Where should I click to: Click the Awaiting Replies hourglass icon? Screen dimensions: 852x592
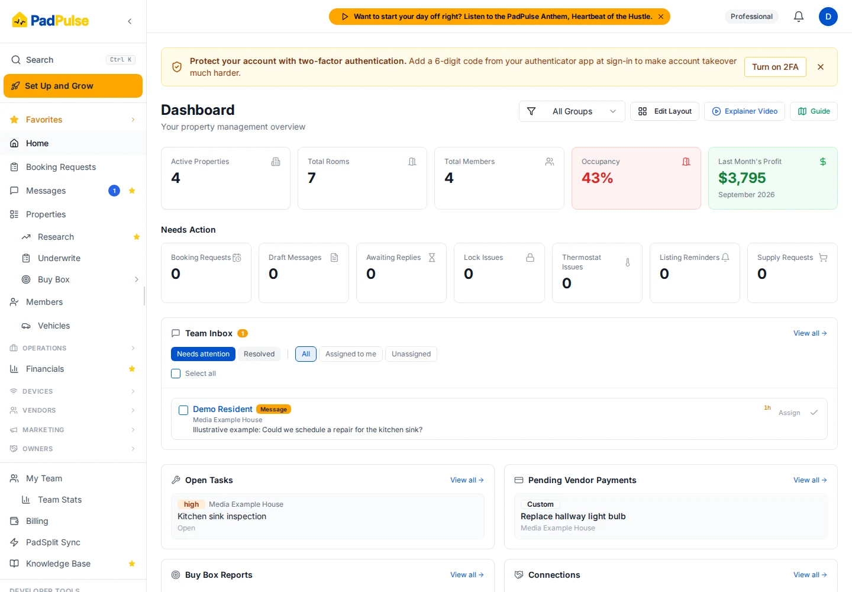point(432,258)
